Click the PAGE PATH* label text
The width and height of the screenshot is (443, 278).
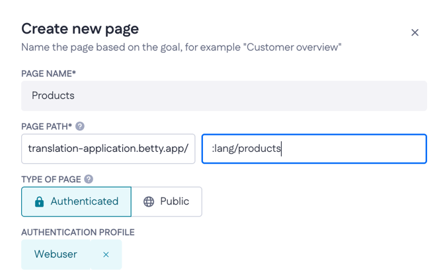pos(46,126)
